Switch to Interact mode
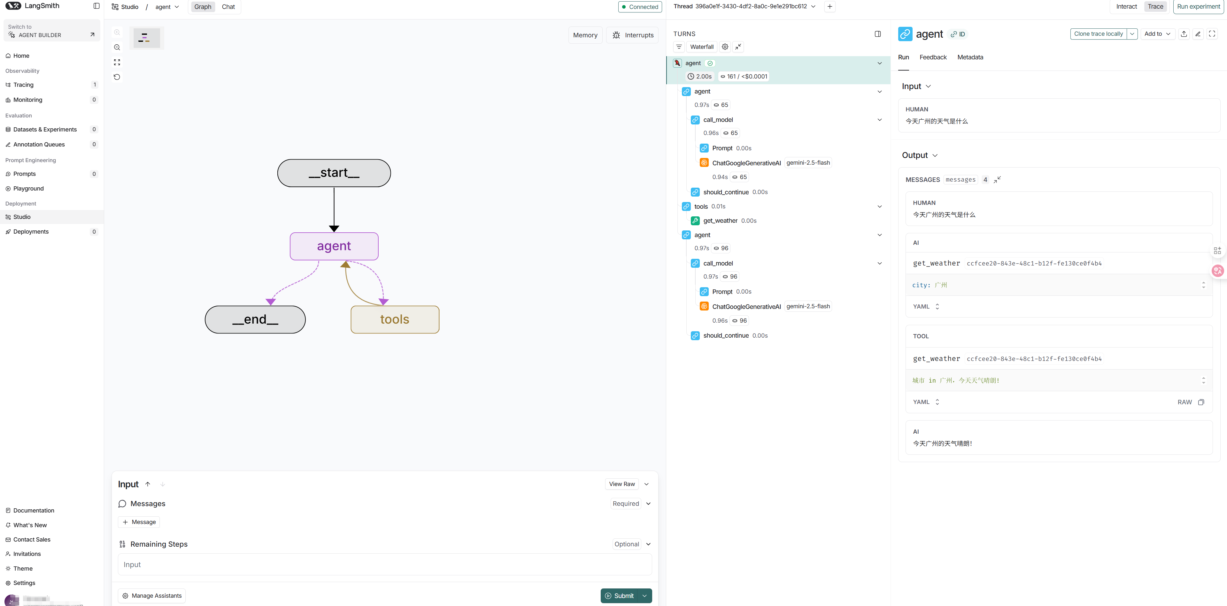 pos(1126,7)
